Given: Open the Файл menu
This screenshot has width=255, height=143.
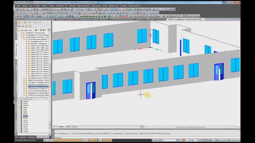Looking at the screenshot, I should (18, 6).
